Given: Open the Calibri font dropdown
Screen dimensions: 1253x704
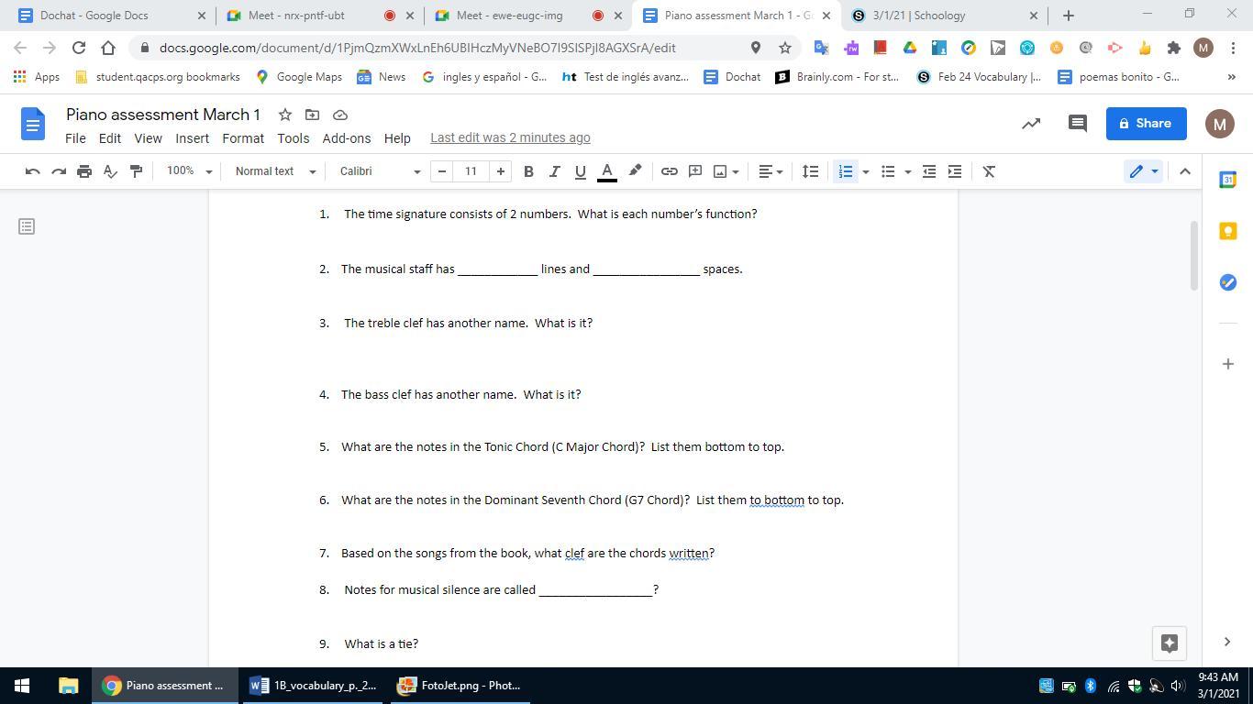Looking at the screenshot, I should (379, 171).
